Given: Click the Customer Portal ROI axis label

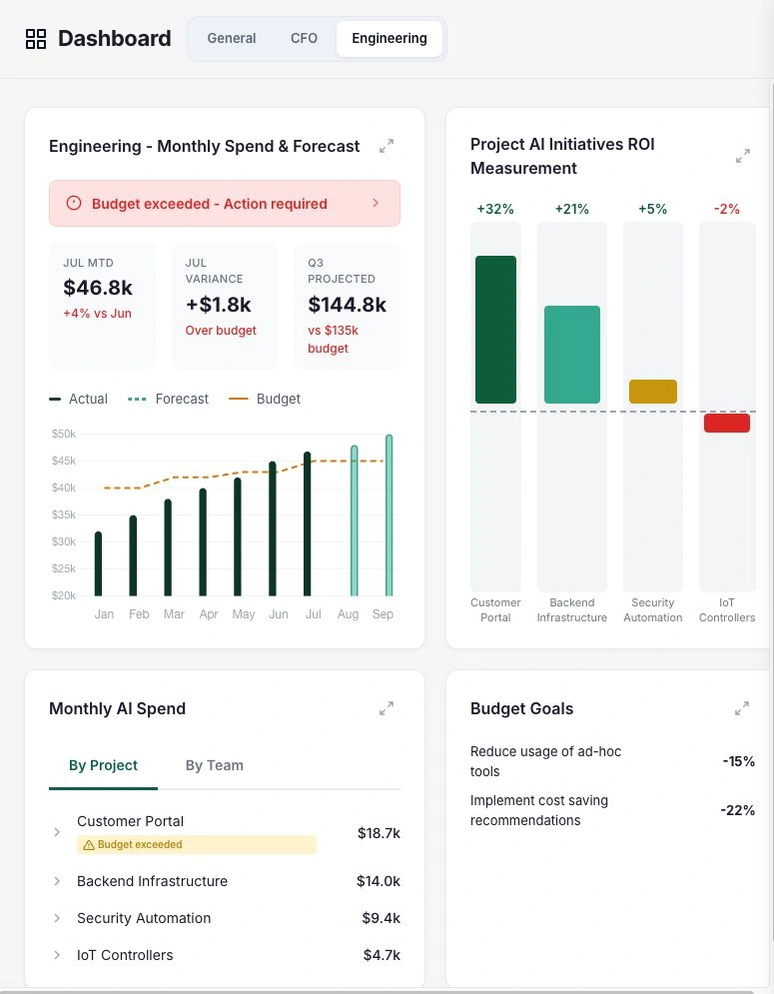Looking at the screenshot, I should (x=495, y=609).
